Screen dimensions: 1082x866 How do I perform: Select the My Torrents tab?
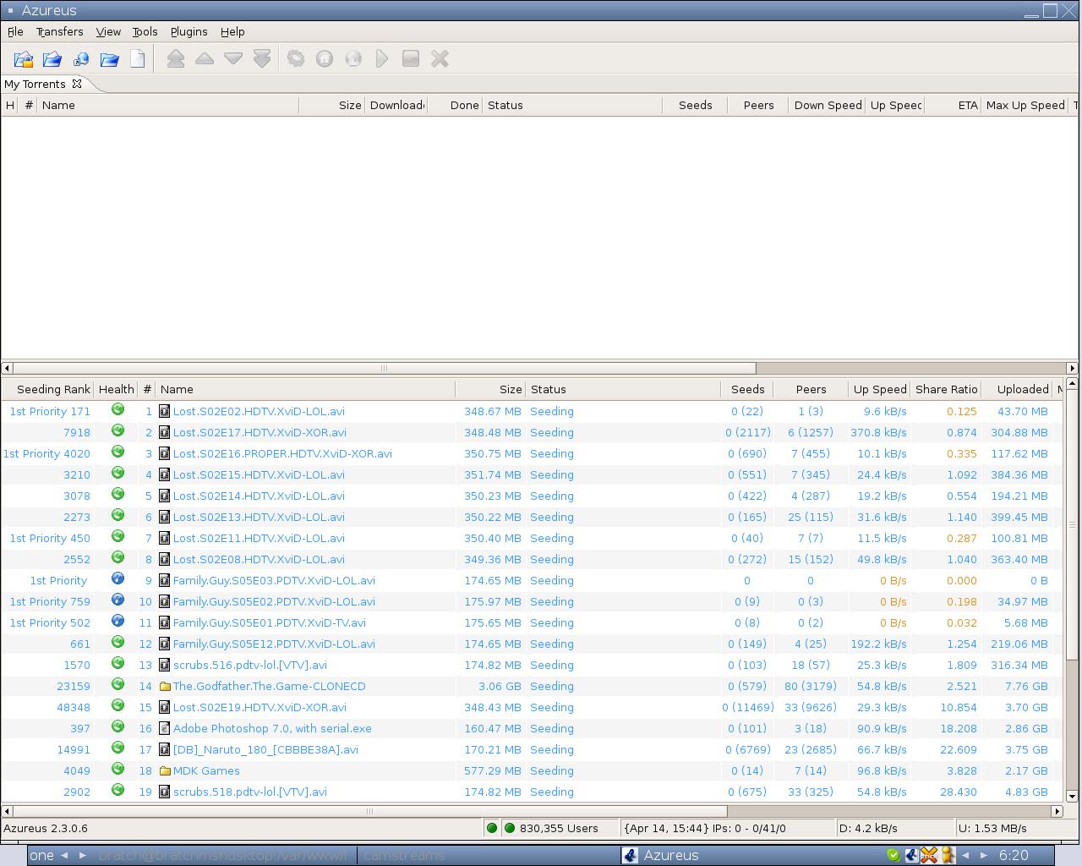coord(35,84)
